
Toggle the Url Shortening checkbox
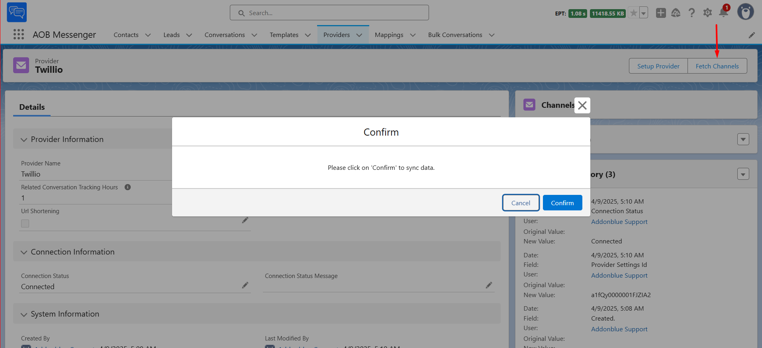[x=25, y=224]
